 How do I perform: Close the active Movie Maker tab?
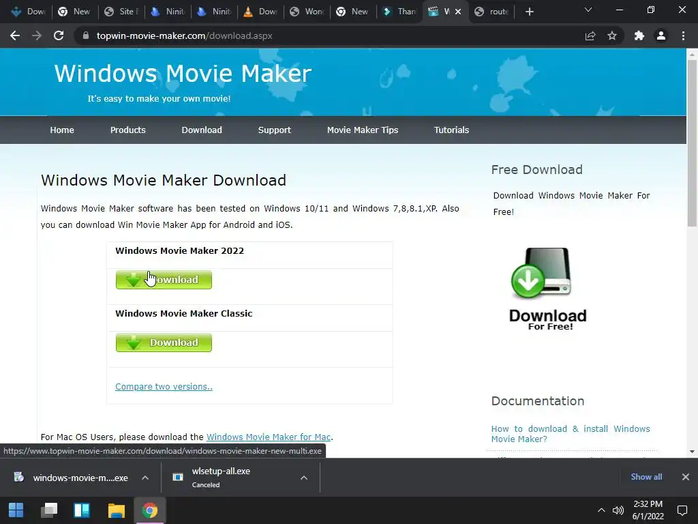458,12
